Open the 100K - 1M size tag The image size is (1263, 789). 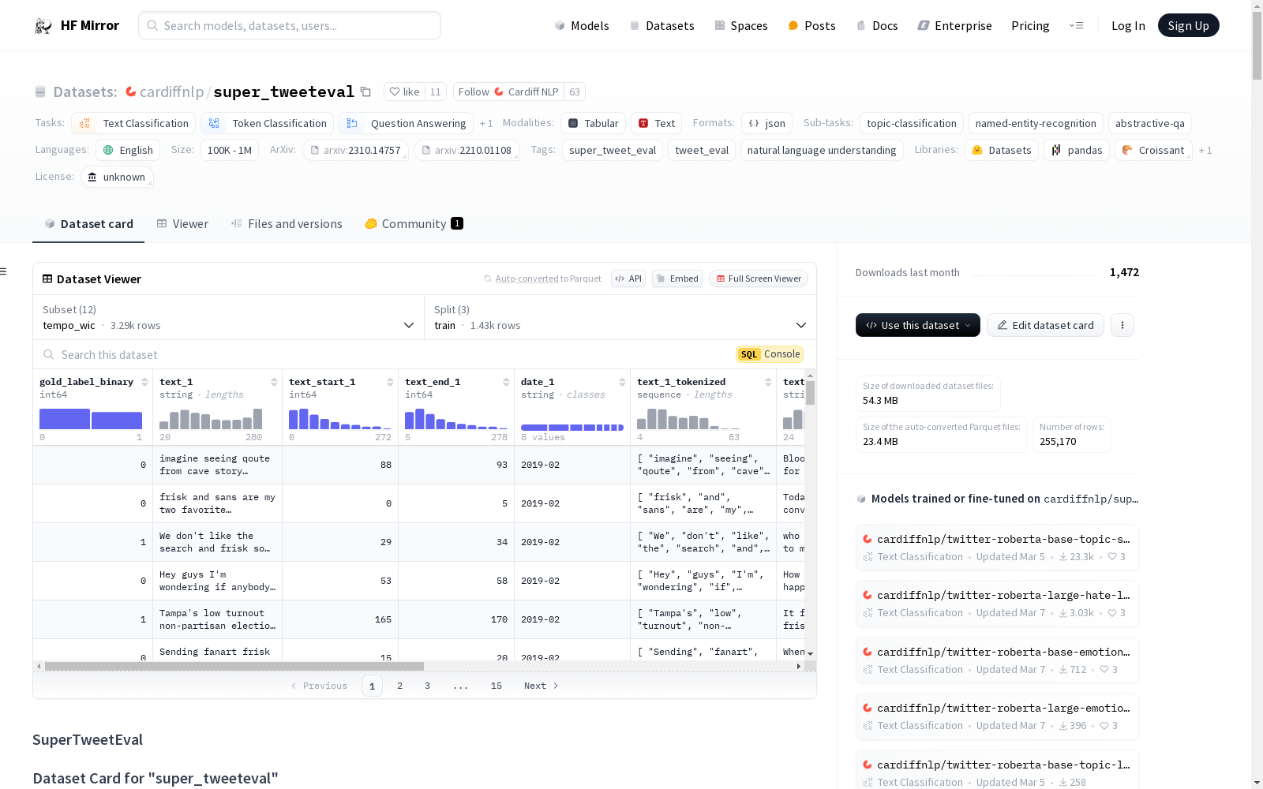click(230, 150)
